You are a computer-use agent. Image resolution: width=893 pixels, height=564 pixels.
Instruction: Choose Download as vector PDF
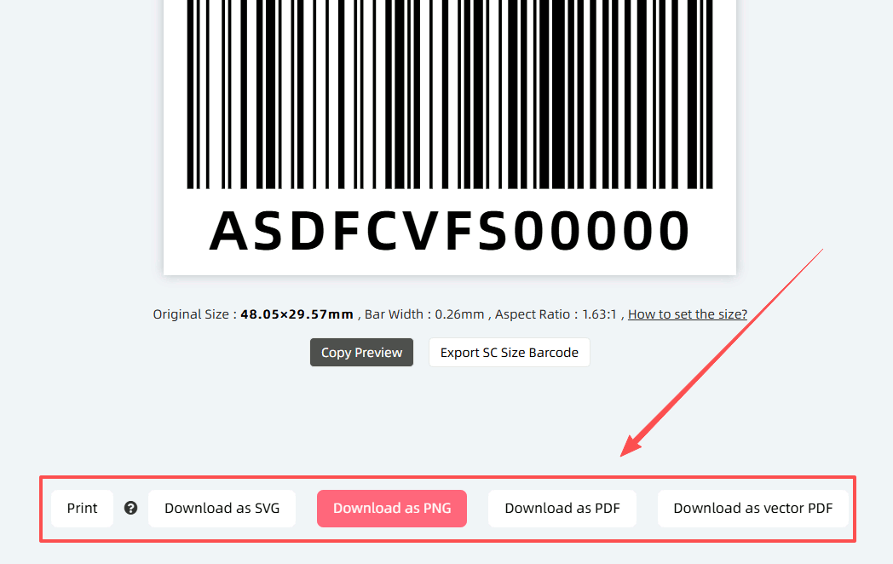[x=753, y=508]
